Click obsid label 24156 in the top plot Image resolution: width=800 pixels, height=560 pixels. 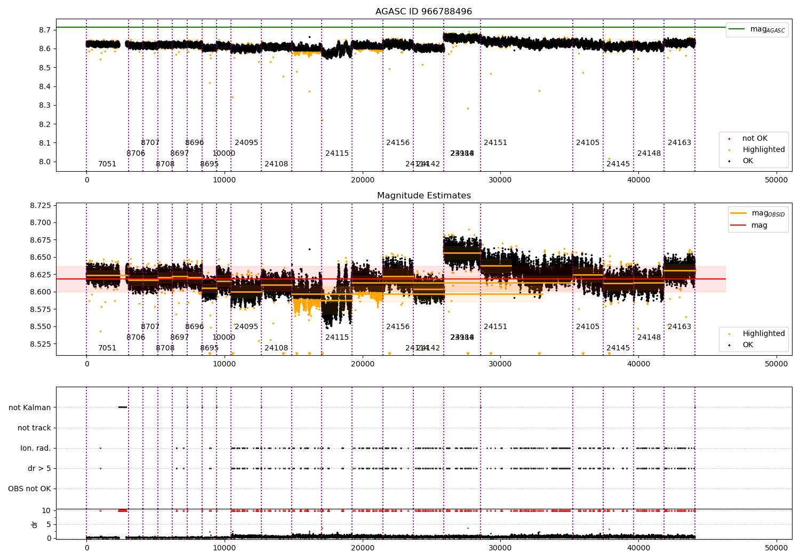[x=398, y=143]
